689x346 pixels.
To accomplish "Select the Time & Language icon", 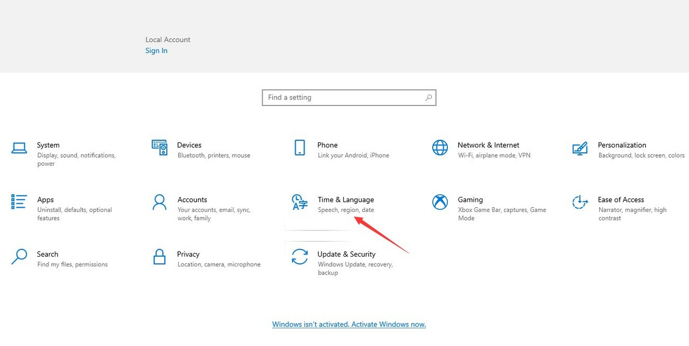I will tap(299, 202).
